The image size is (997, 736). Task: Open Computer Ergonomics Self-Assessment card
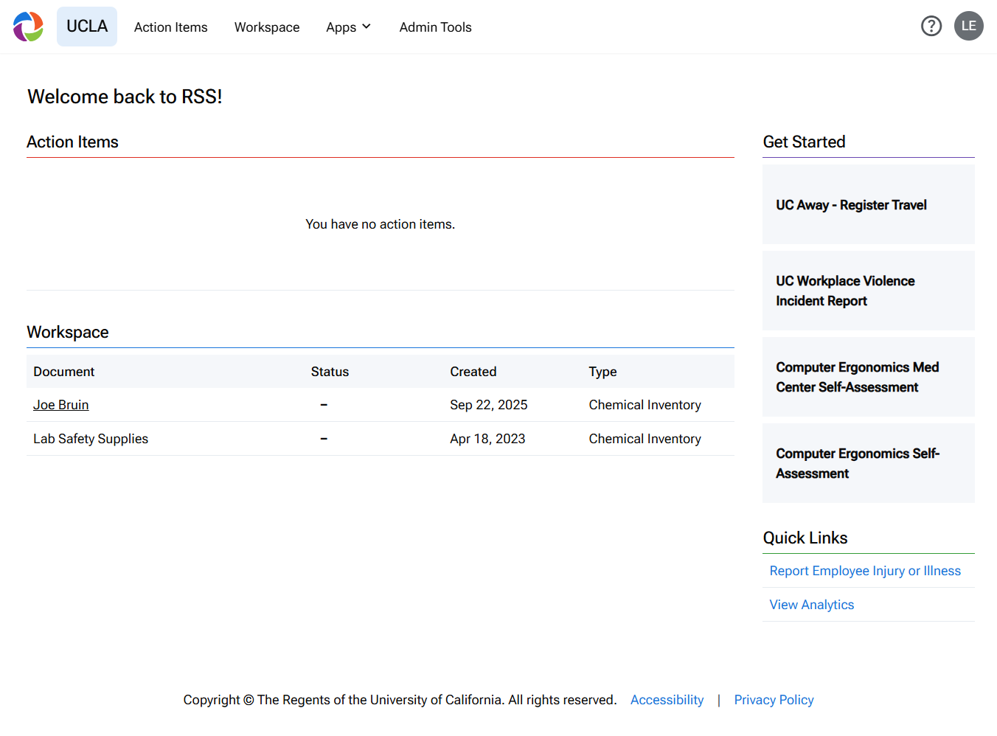(x=869, y=463)
